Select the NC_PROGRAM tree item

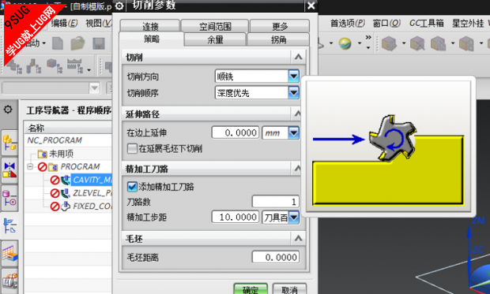pos(55,140)
